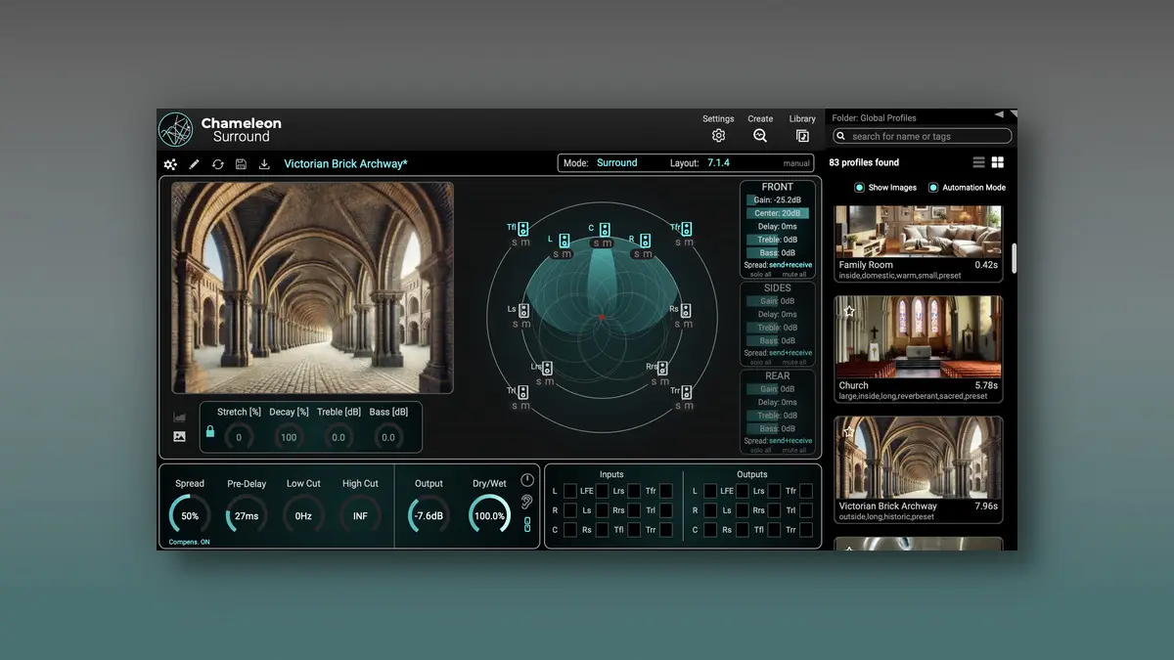Show the picture view icon
The width and height of the screenshot is (1174, 660).
tap(179, 437)
